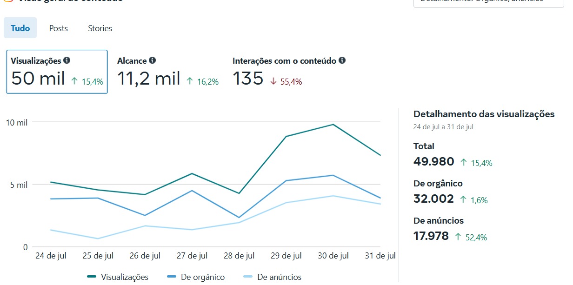Image resolution: width=573 pixels, height=285 pixels.
Task: Toggle the Visualizações series in chart legend
Action: [118, 277]
